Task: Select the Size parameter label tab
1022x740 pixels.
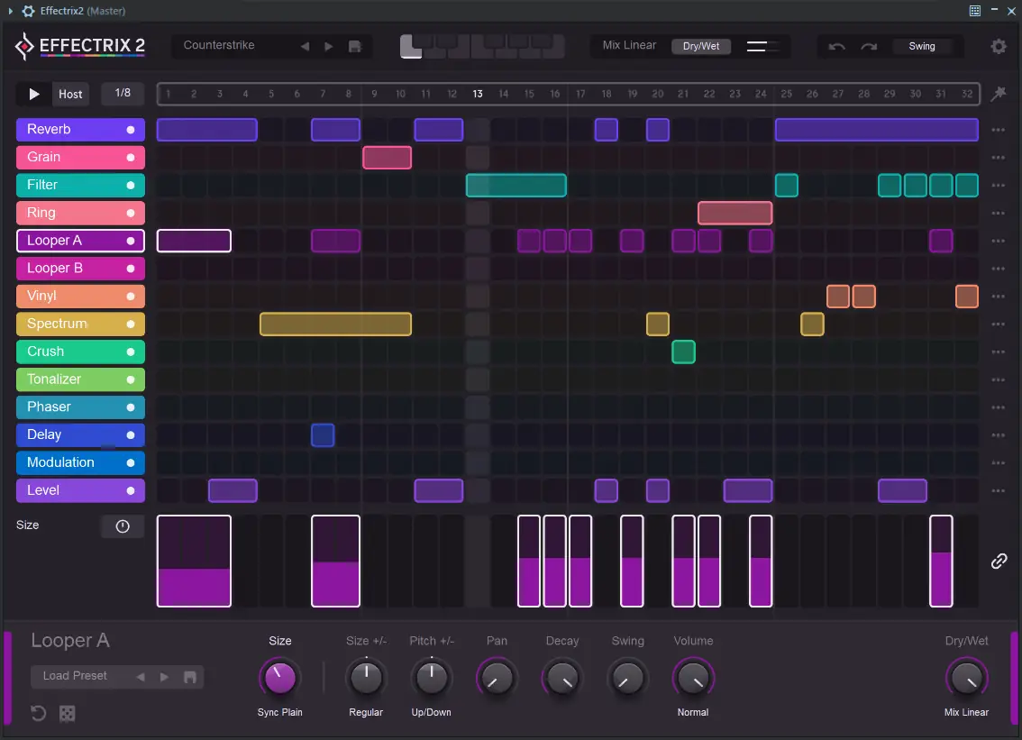Action: click(279, 641)
